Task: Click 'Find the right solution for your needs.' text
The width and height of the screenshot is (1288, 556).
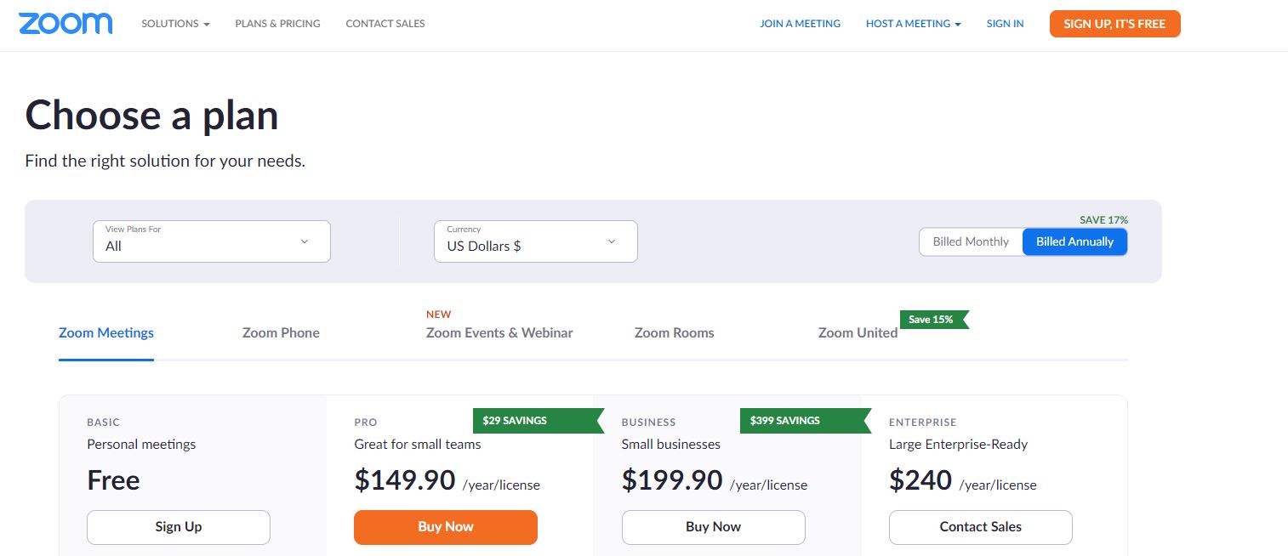Action: coord(165,160)
